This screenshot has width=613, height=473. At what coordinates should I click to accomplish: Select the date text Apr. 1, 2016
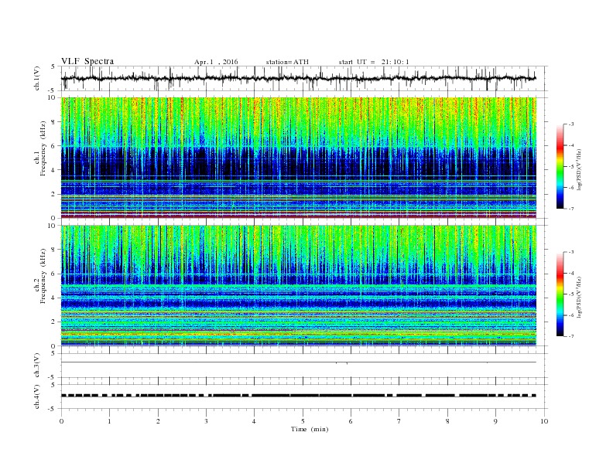point(216,62)
